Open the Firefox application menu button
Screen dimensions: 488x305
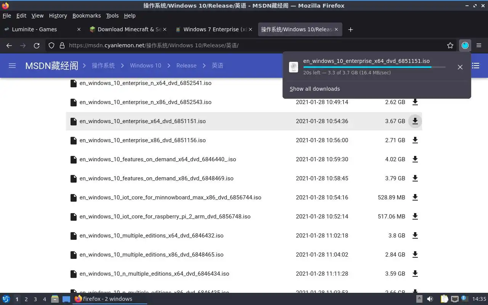pos(479,45)
